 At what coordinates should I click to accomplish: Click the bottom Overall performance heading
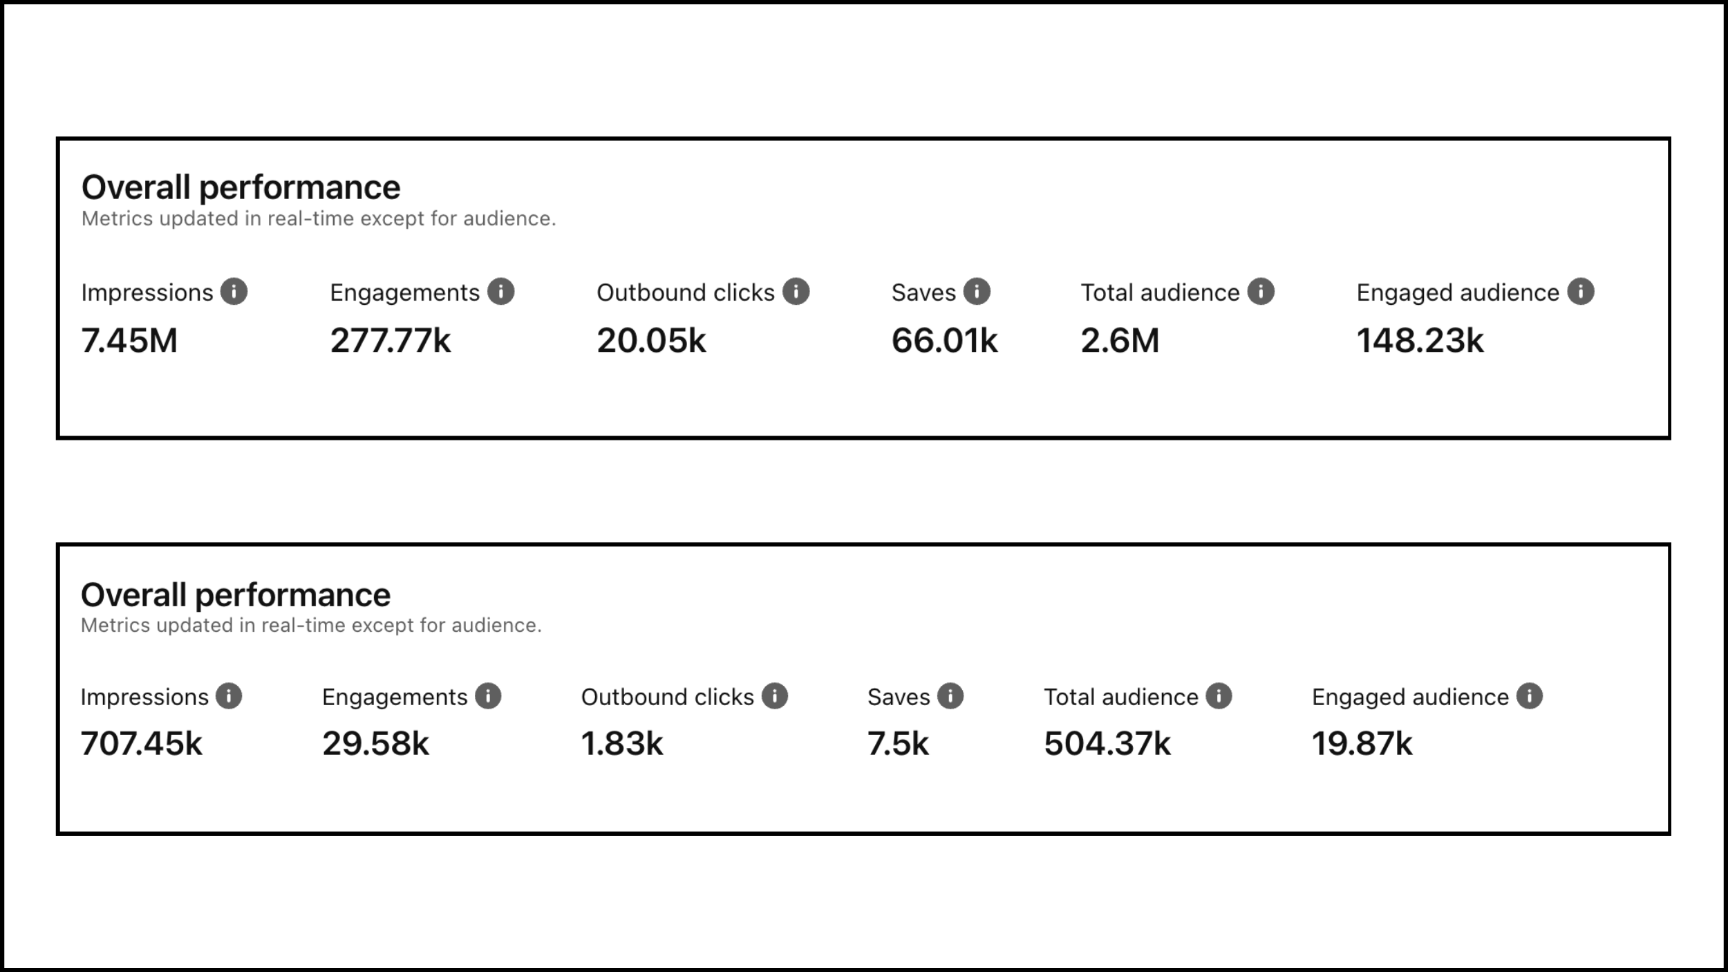235,592
